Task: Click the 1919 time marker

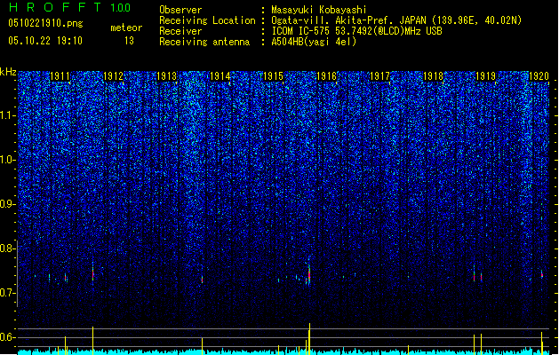Action: coord(486,76)
